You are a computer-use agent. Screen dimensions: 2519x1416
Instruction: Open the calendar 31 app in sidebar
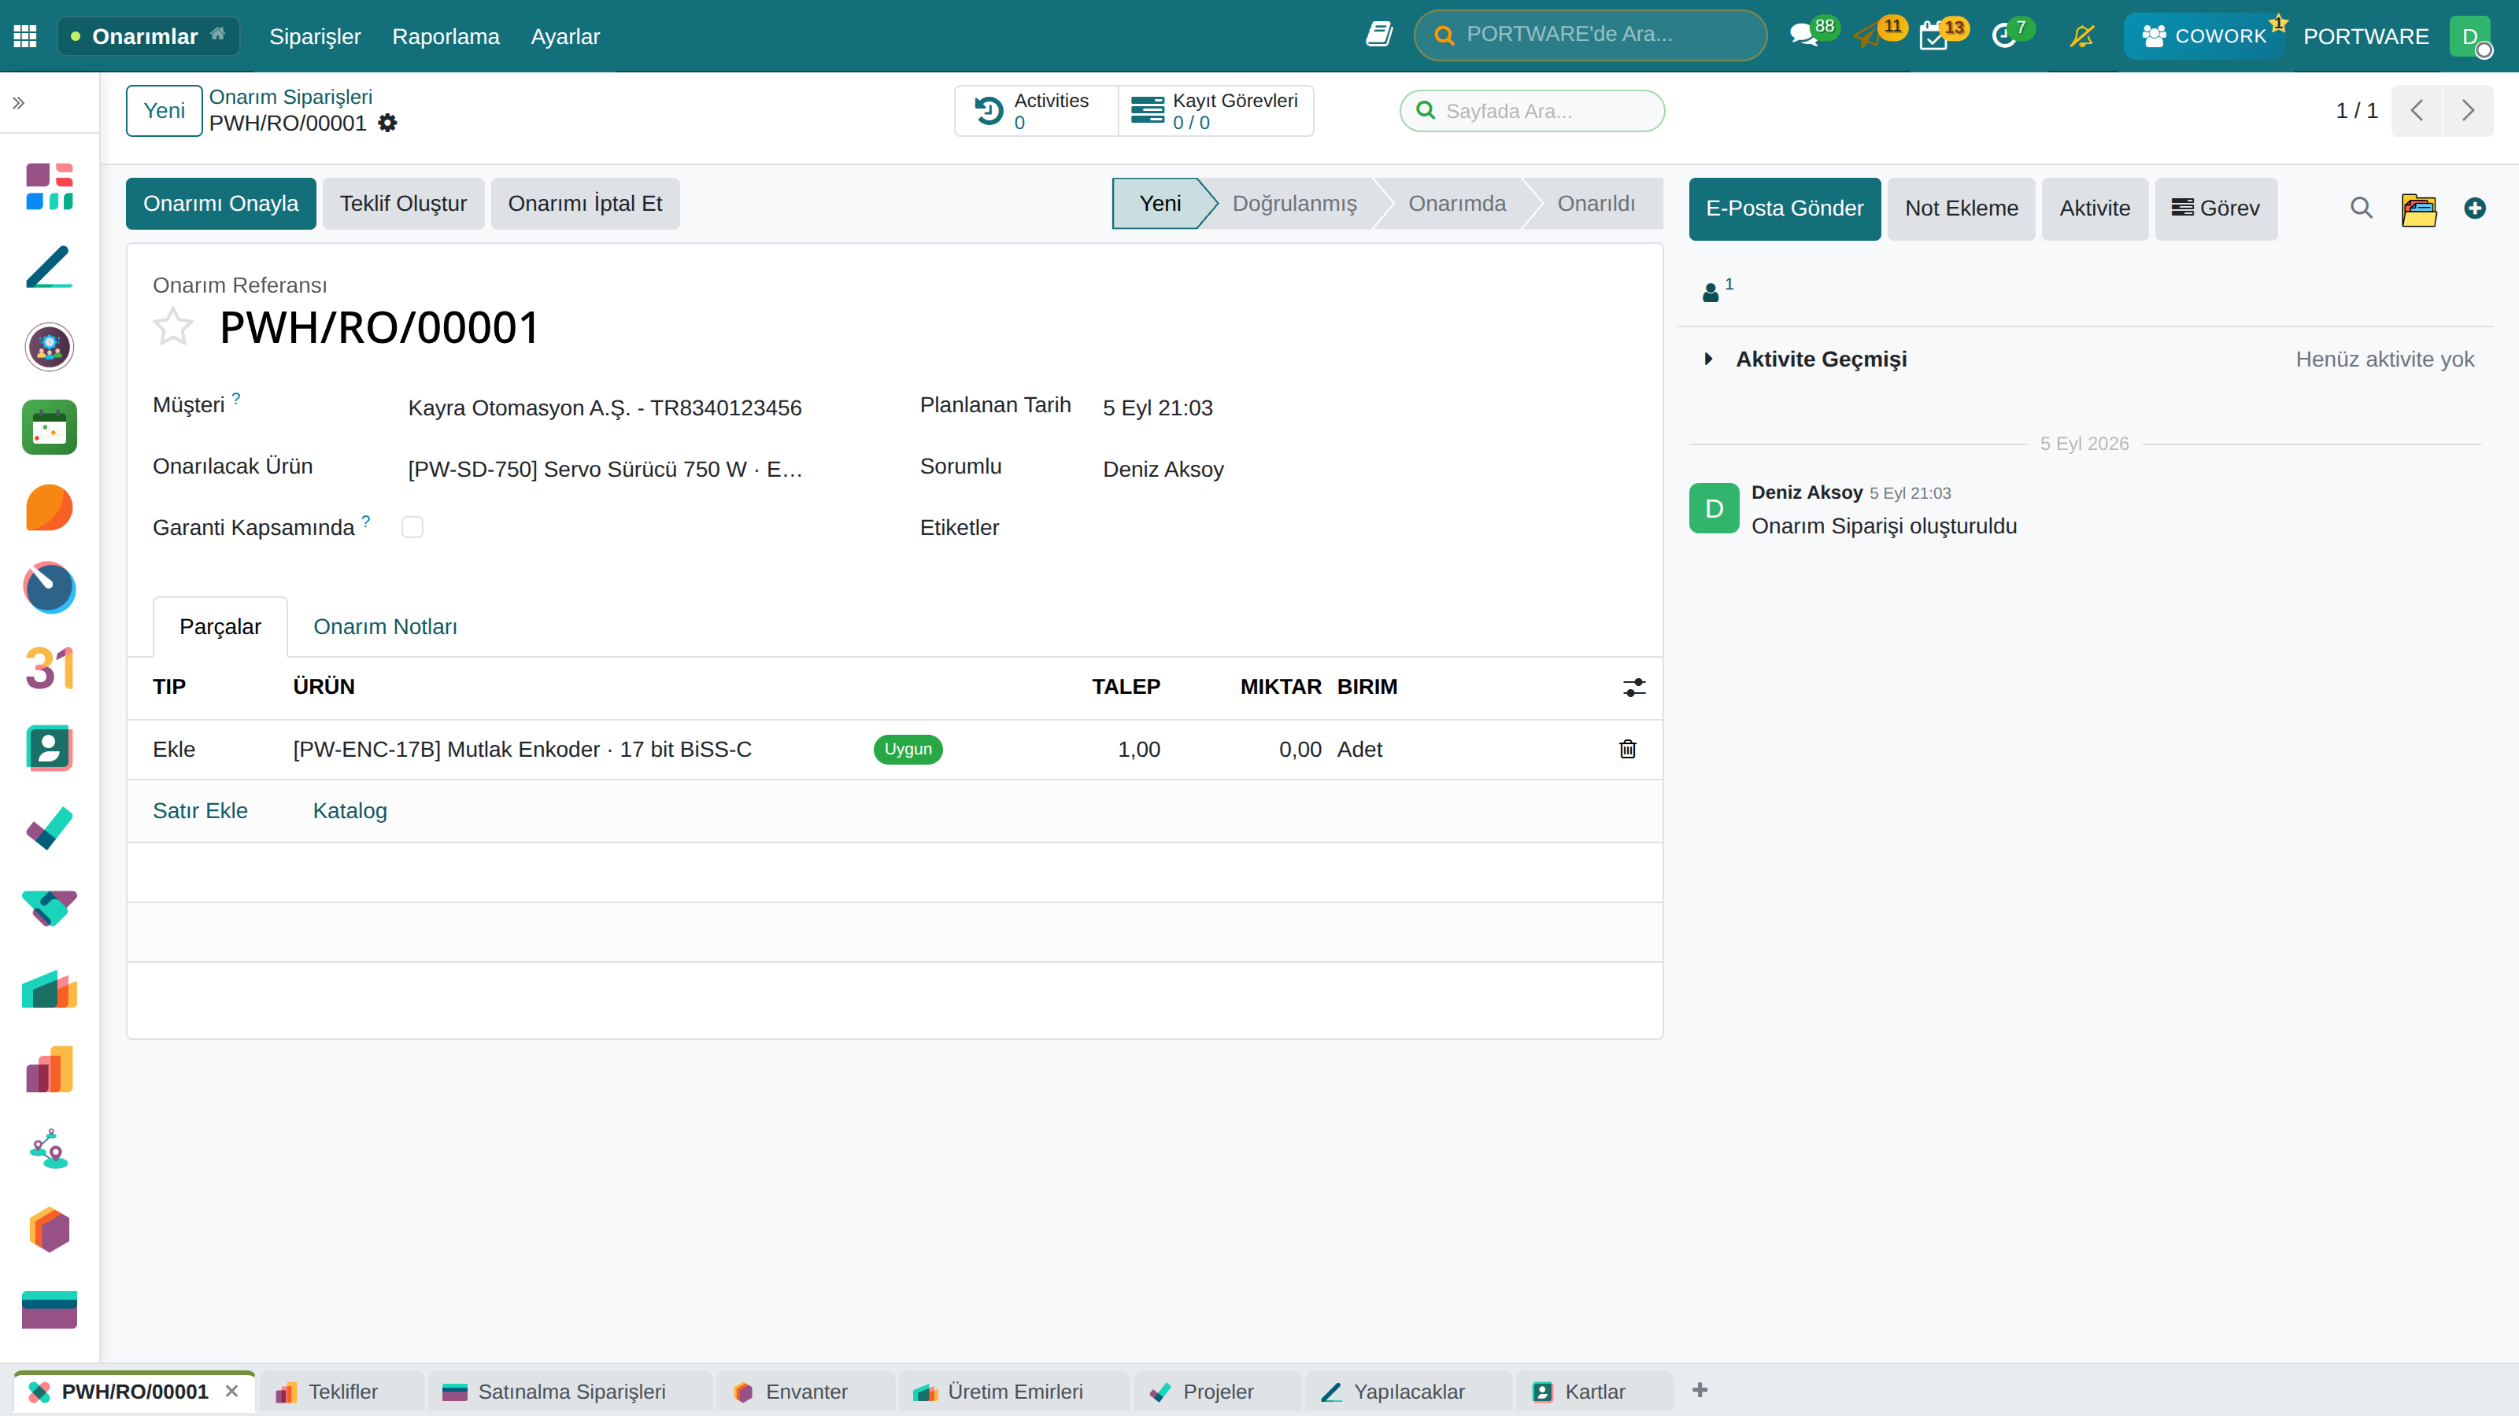(x=49, y=669)
